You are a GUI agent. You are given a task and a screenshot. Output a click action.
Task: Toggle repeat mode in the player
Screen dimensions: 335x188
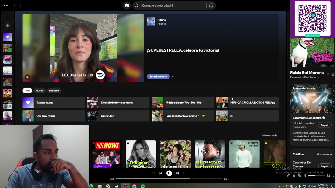185,173
